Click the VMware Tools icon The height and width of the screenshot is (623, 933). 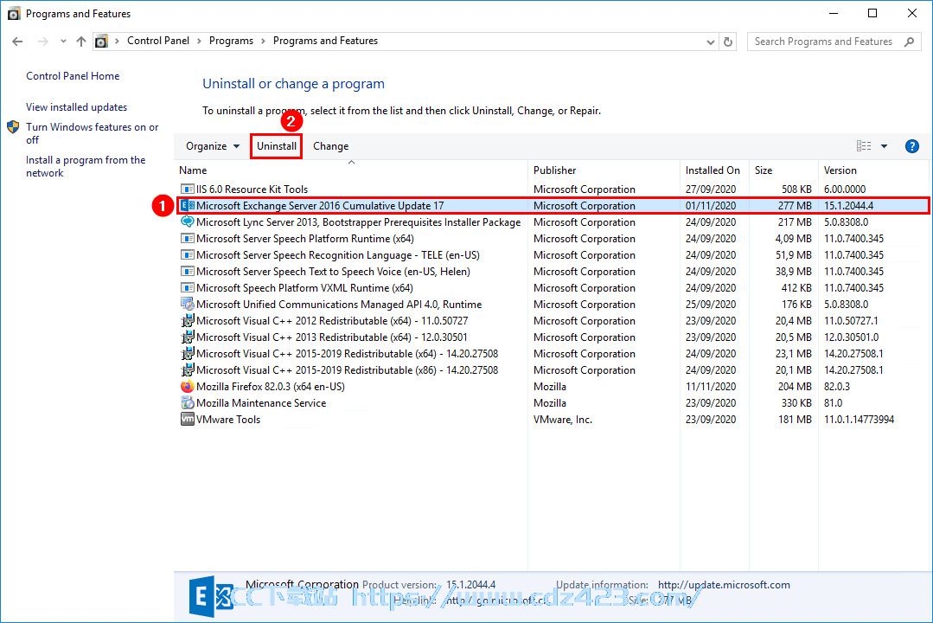(x=188, y=420)
